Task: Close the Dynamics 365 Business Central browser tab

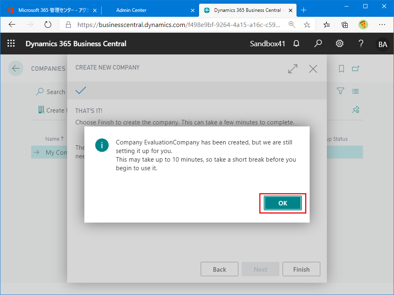Action: click(290, 10)
